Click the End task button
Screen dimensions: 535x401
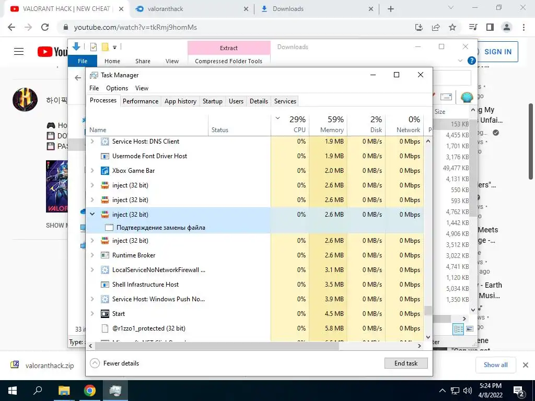[405, 363]
